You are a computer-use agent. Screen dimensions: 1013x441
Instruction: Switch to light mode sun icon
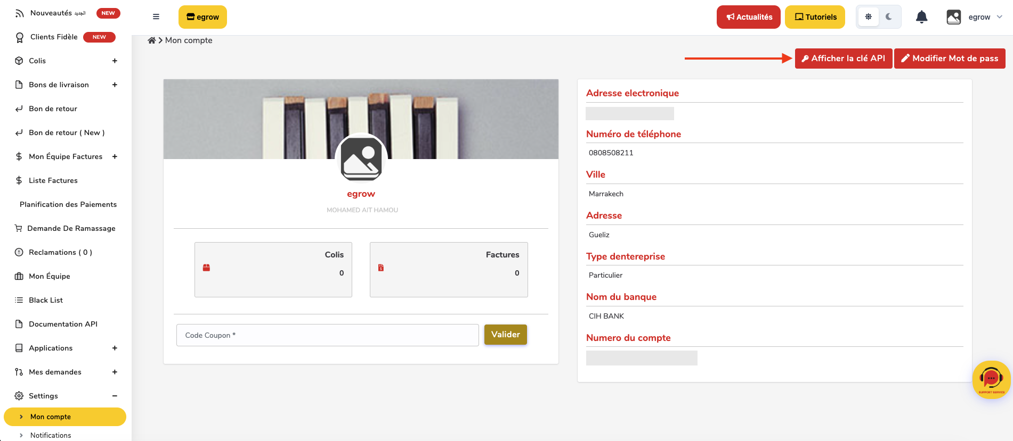869,16
